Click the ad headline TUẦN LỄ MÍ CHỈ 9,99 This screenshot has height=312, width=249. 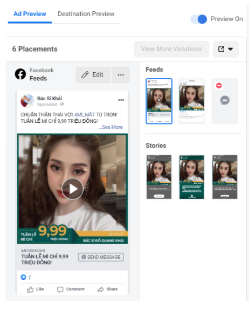click(x=45, y=259)
